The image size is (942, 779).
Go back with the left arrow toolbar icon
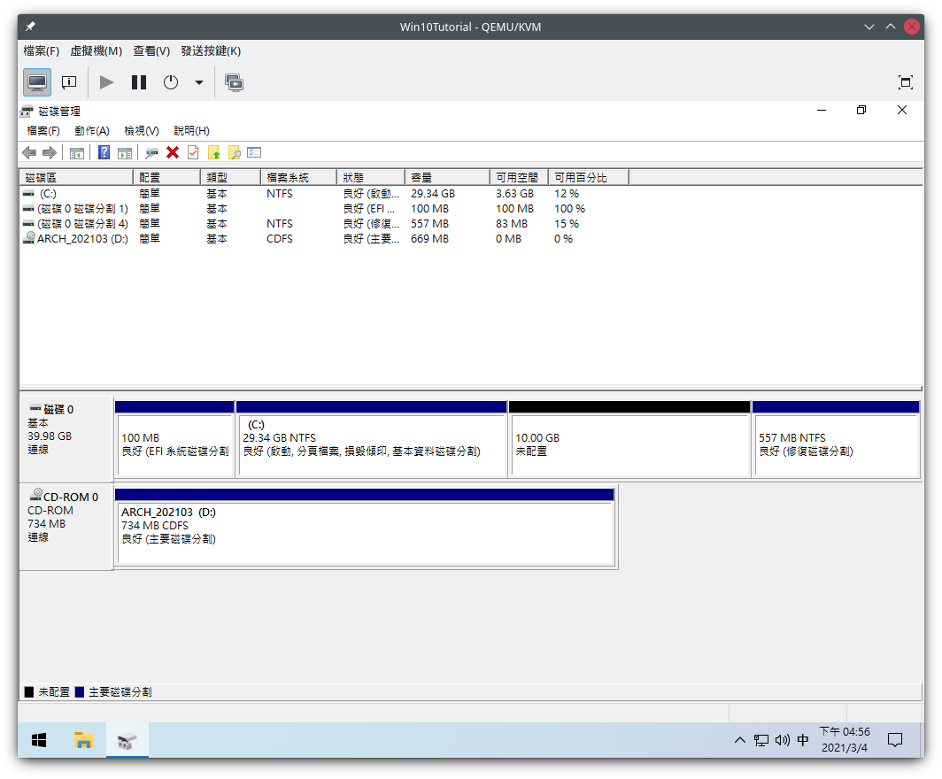click(29, 152)
